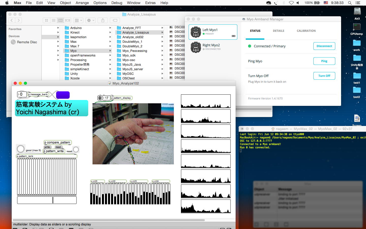Select the Right Myo2 armband icon
366x229 pixels.
[x=196, y=47]
